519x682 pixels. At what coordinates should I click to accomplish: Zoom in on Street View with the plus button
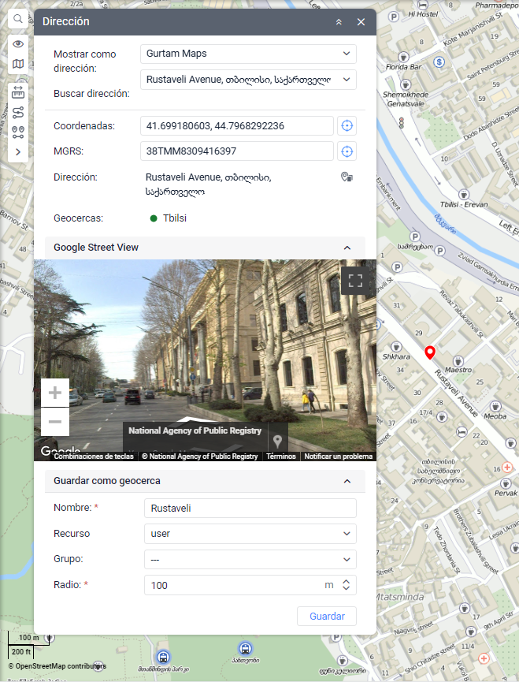tap(55, 393)
